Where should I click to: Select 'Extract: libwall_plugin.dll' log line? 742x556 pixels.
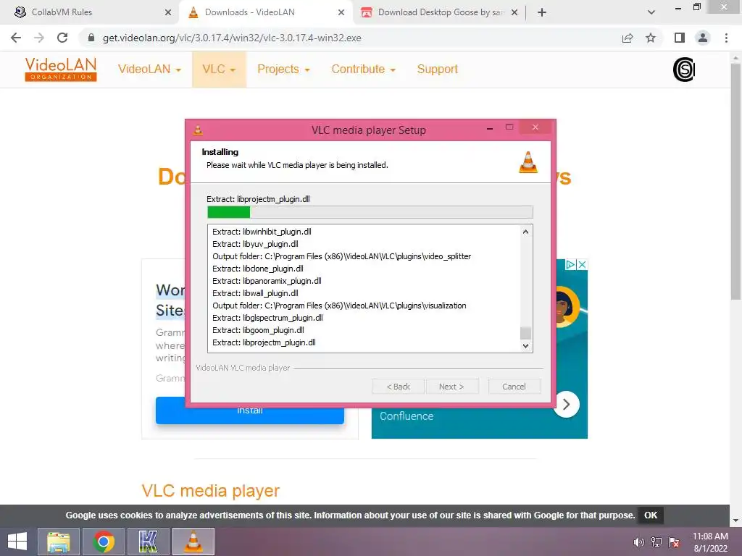point(255,293)
